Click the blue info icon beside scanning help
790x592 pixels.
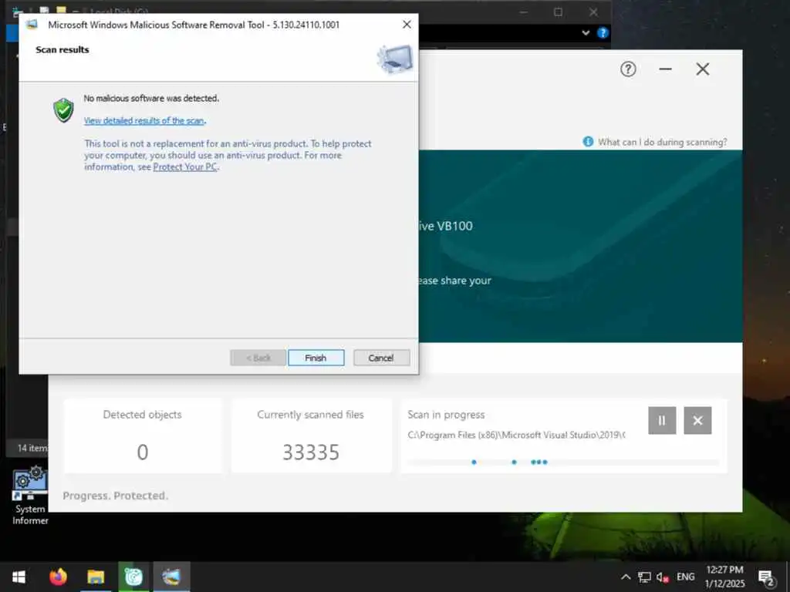point(587,142)
